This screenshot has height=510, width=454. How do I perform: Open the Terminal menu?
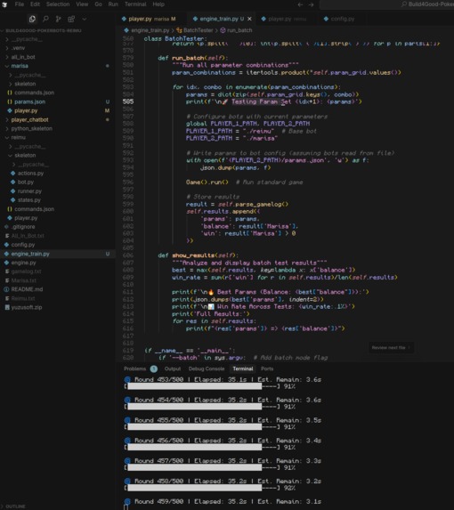point(135,4)
